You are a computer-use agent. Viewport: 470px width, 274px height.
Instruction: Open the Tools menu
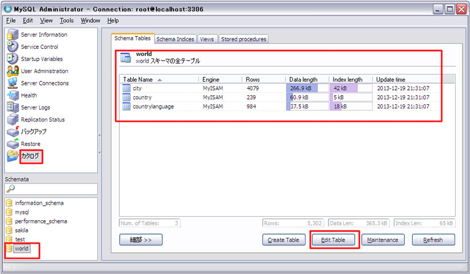pyautogui.click(x=66, y=21)
